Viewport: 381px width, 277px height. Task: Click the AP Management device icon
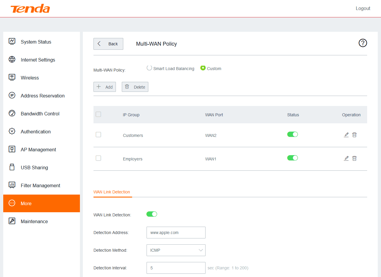(x=12, y=149)
